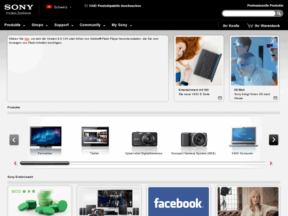Viewport: 288px width, 216px height.
Task: Open the blonde woman portrait tile
Action: [x=248, y=201]
